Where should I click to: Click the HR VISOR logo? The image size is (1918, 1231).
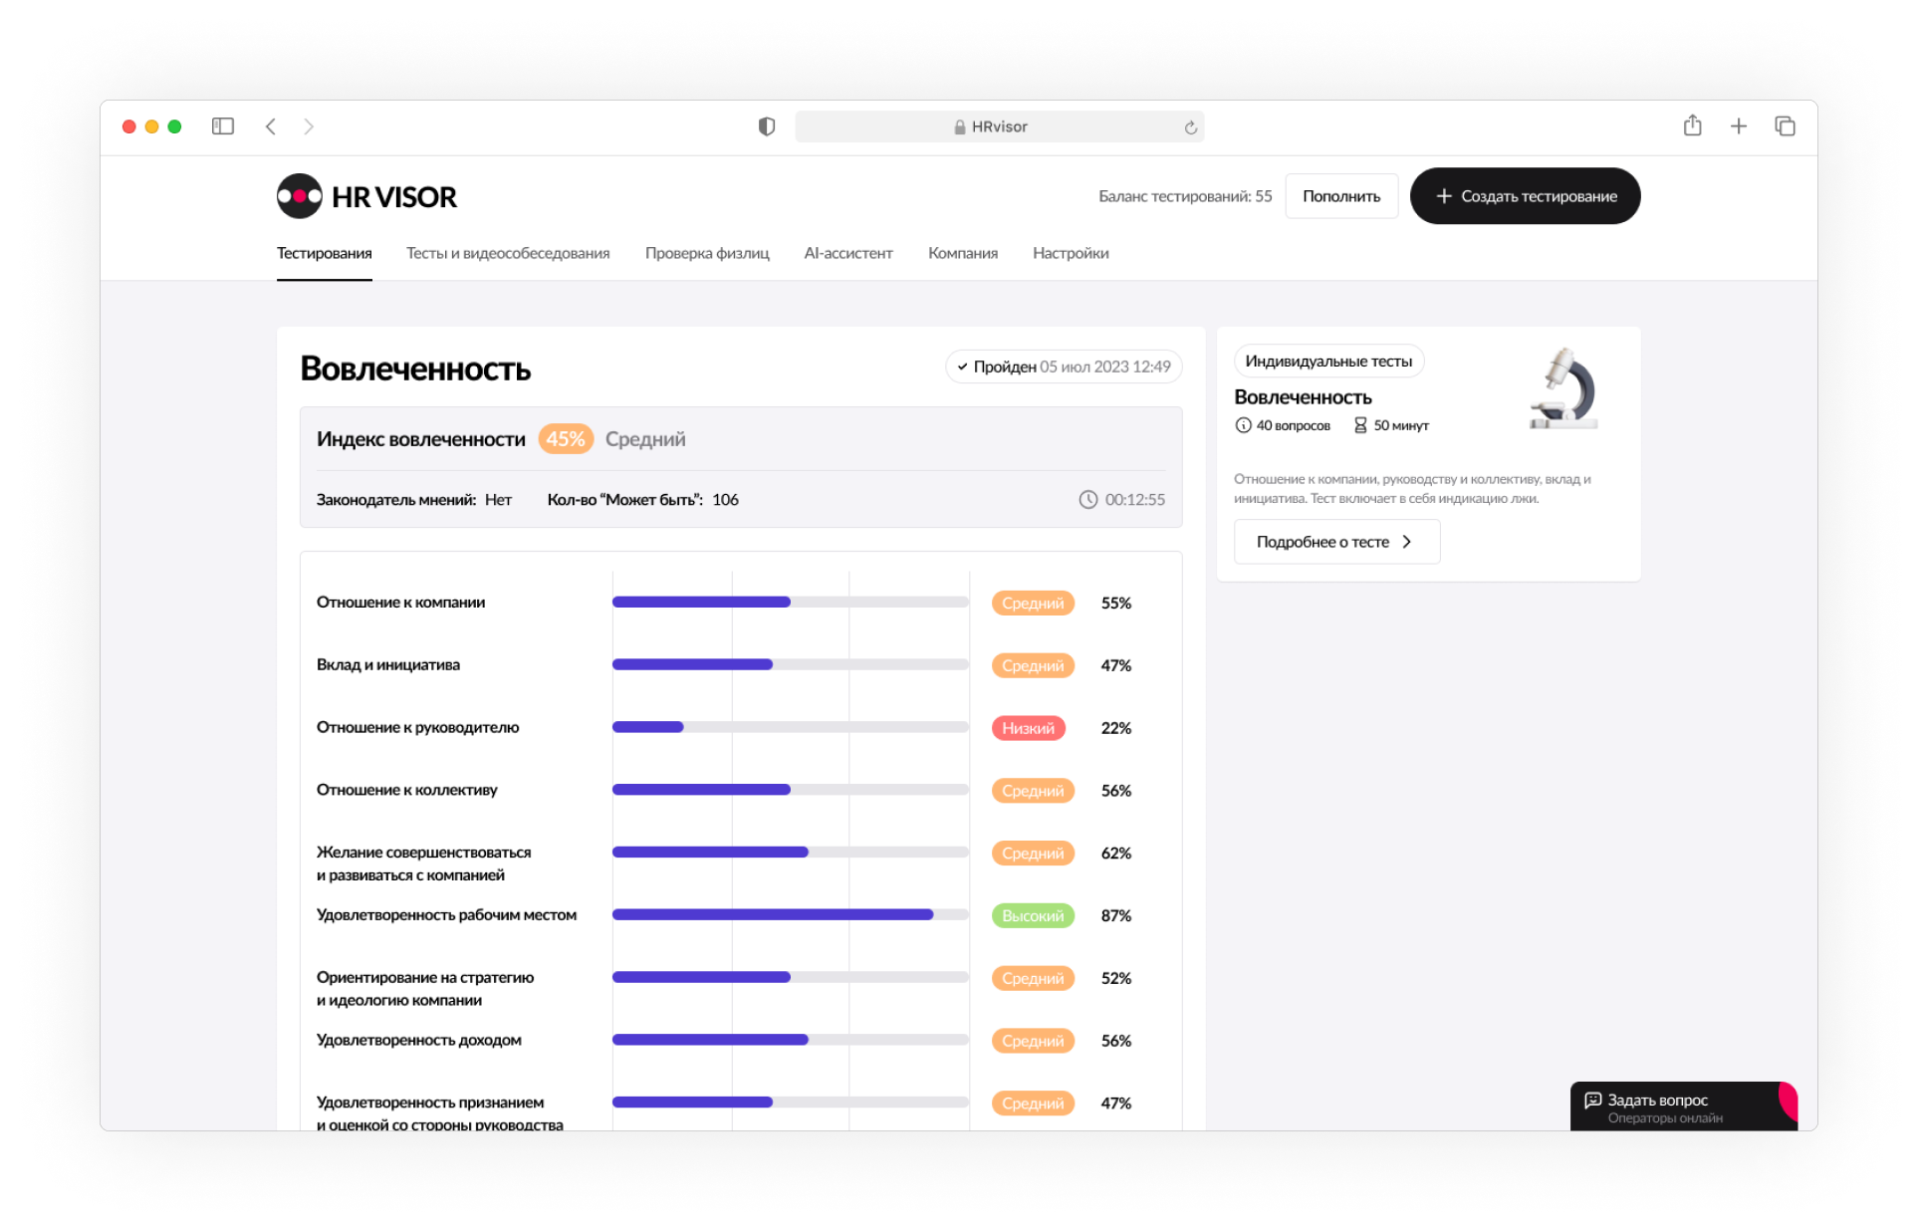point(366,196)
